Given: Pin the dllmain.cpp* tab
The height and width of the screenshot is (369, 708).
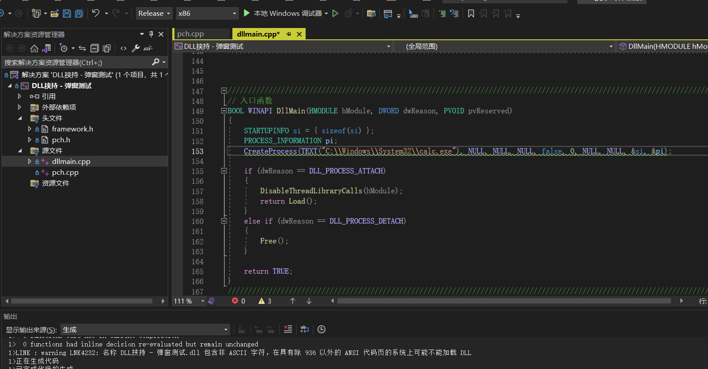Looking at the screenshot, I should pos(288,34).
